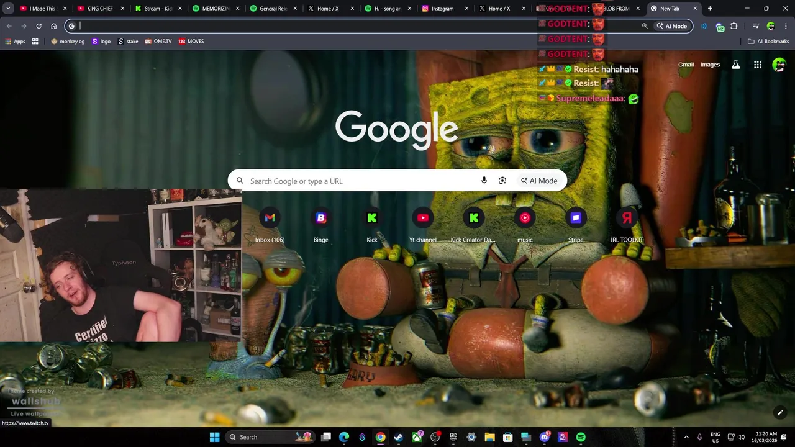Image resolution: width=795 pixels, height=447 pixels.
Task: Open the MOVES bookmark
Action: [x=191, y=41]
